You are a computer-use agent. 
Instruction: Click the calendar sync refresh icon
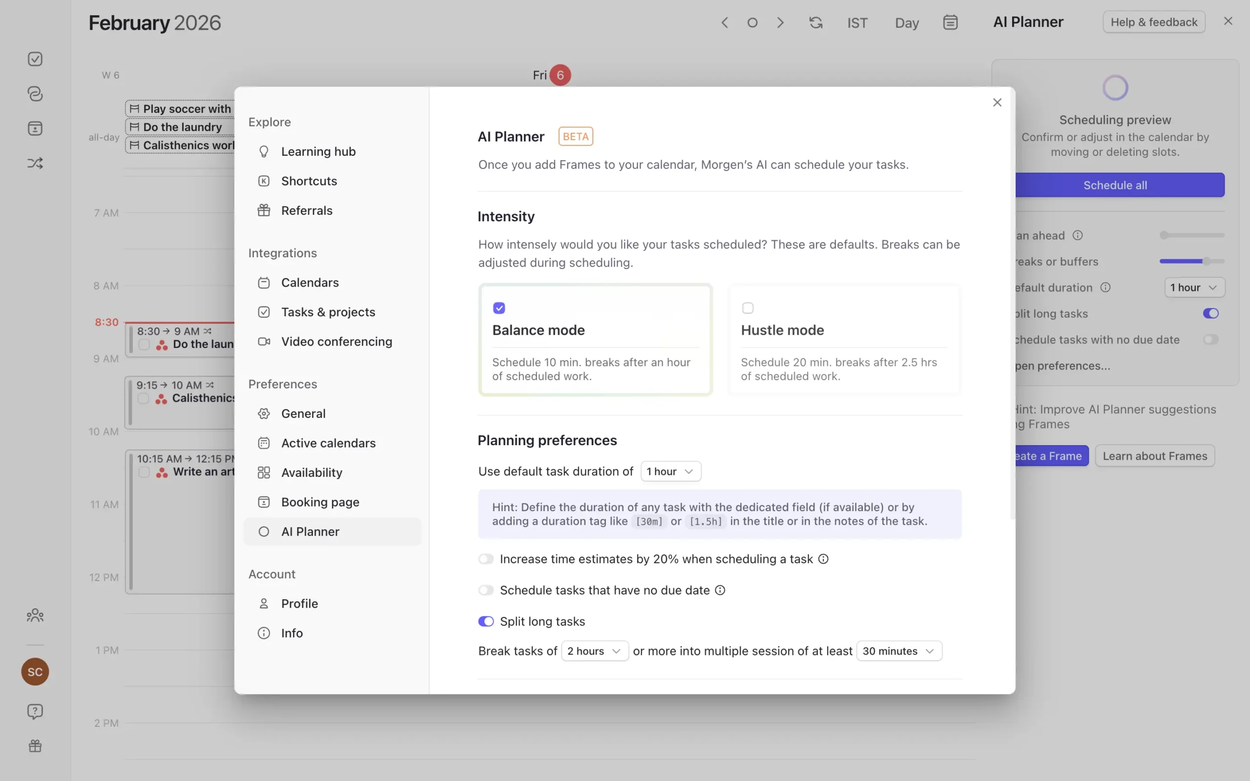[815, 22]
